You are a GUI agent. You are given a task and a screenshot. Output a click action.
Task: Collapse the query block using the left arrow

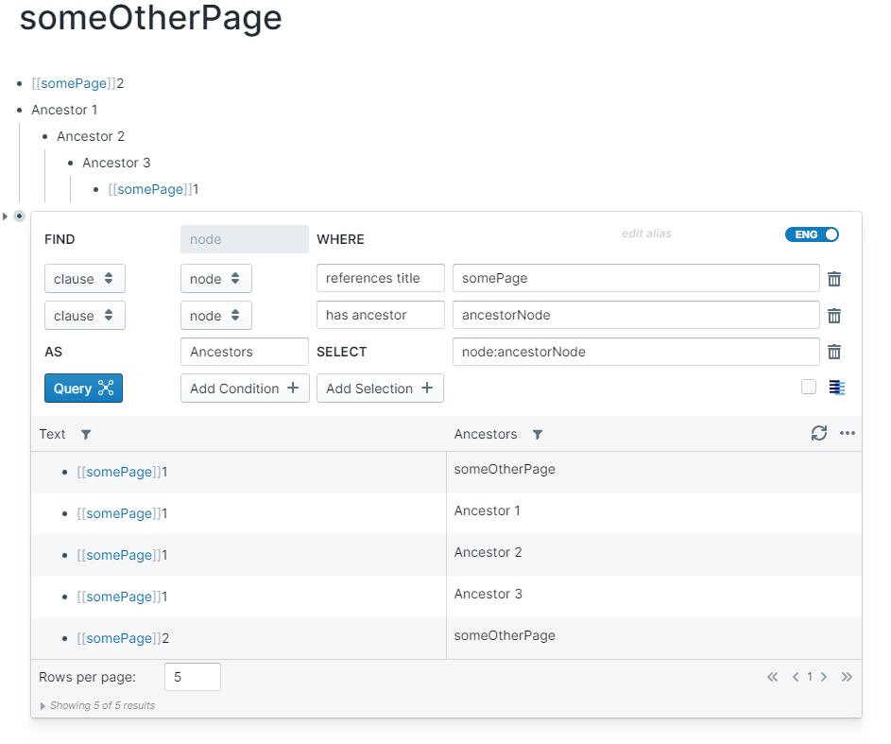[x=6, y=216]
